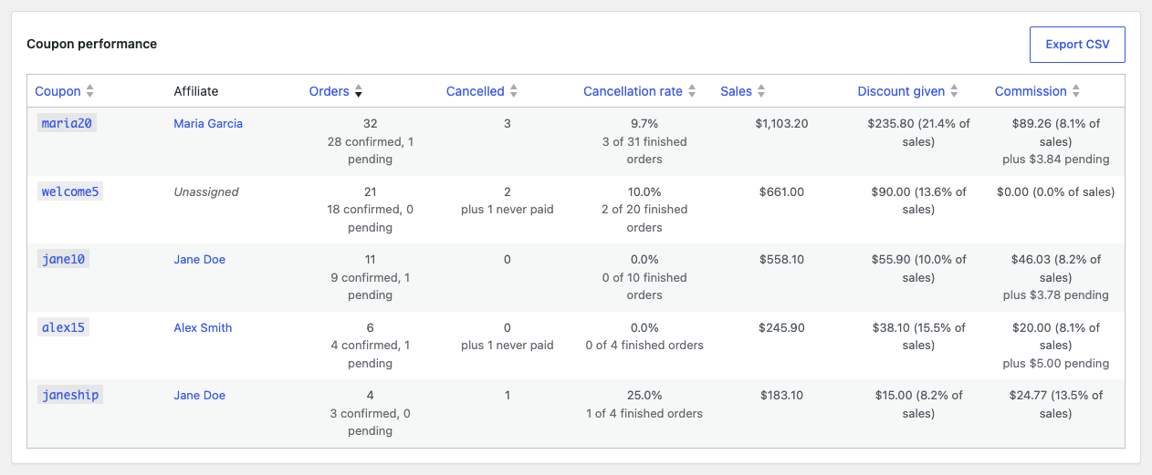Click '$0.00 (0.0% of sales)' commission

click(1056, 191)
